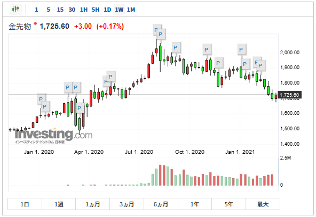The width and height of the screenshot is (316, 217).
Task: Select the 5 minute interval
Action: point(49,10)
